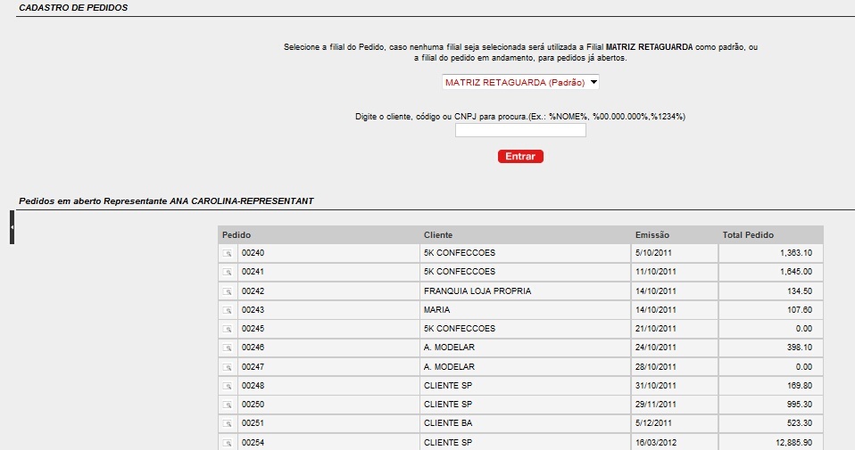
Task: Click total value 995.30
Action: pos(800,405)
